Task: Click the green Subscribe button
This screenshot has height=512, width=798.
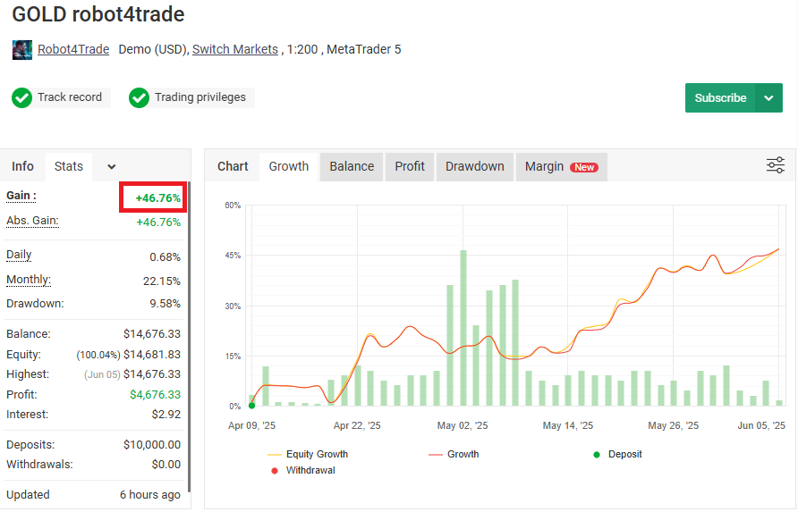Action: click(720, 98)
